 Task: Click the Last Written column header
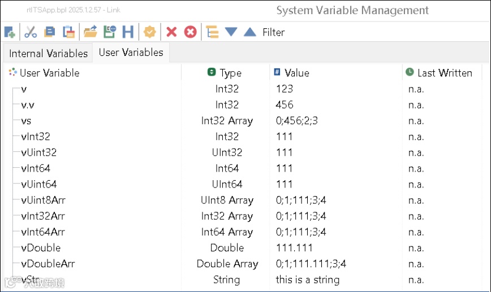444,73
